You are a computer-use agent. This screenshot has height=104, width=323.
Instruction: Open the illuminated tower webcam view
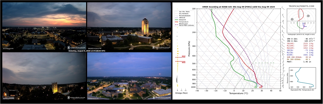[x=129, y=26]
